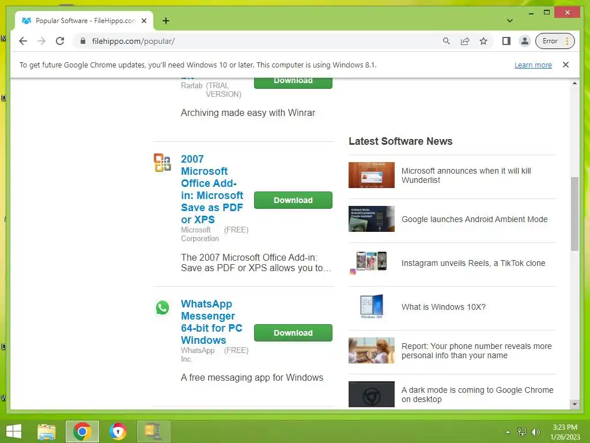Select the Popular Software - FileHippo tab
Viewport: 590px width, 443px height.
point(84,21)
